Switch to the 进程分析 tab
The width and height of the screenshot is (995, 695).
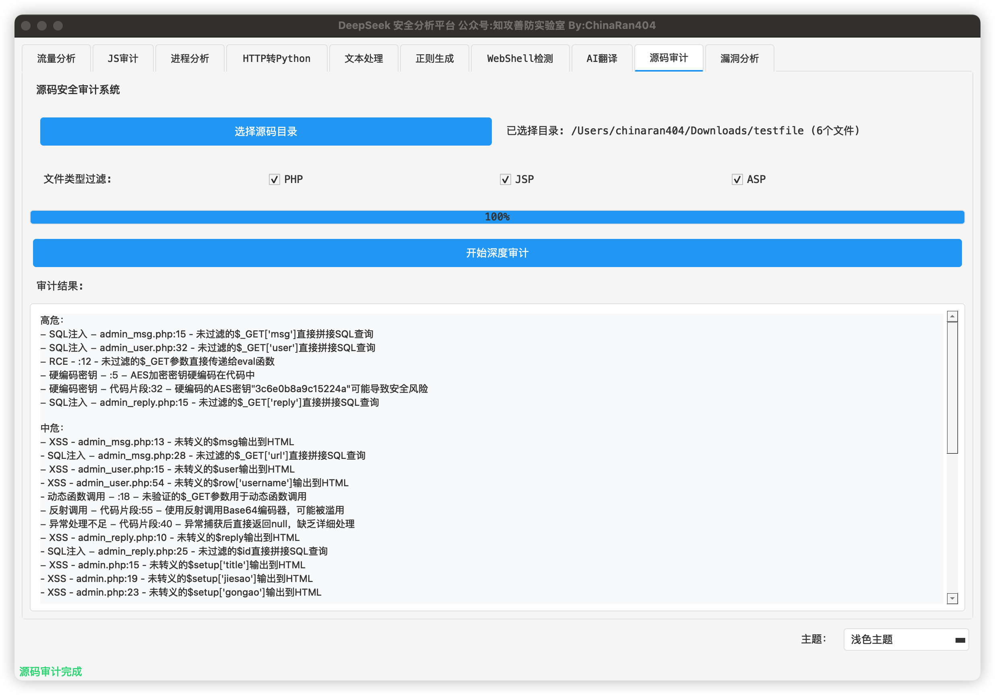pyautogui.click(x=190, y=58)
